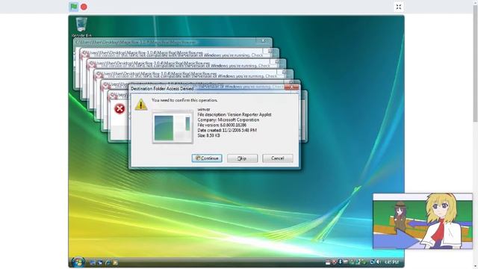Click the 'You need to confirm this operation' text
Viewport: 478px width, 269px height.
(184, 100)
